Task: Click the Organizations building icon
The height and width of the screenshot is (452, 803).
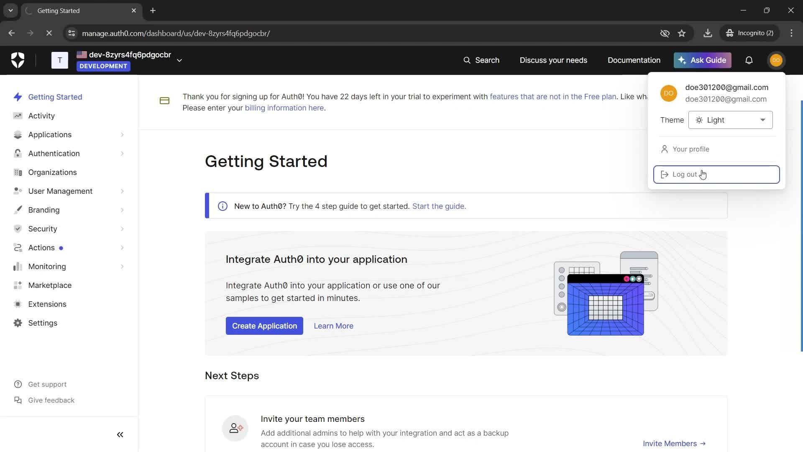Action: pyautogui.click(x=18, y=172)
